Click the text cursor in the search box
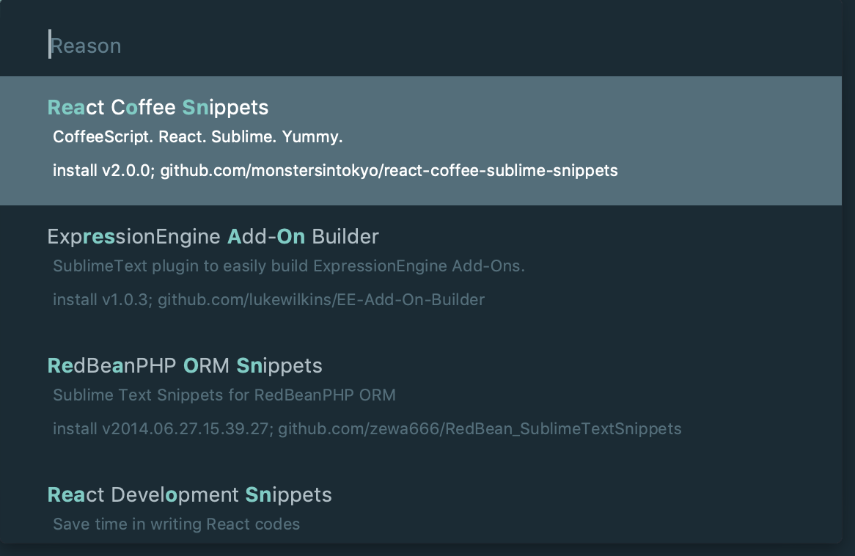This screenshot has height=556, width=855. tap(50, 45)
